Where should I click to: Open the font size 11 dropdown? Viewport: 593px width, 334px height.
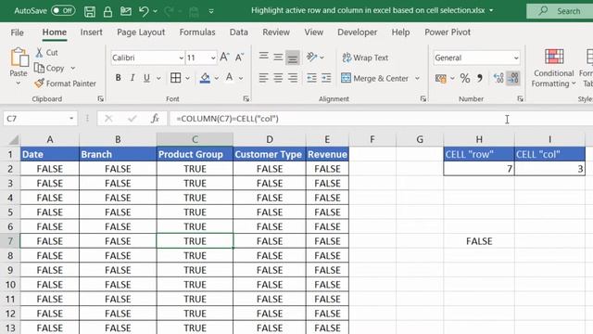(213, 58)
